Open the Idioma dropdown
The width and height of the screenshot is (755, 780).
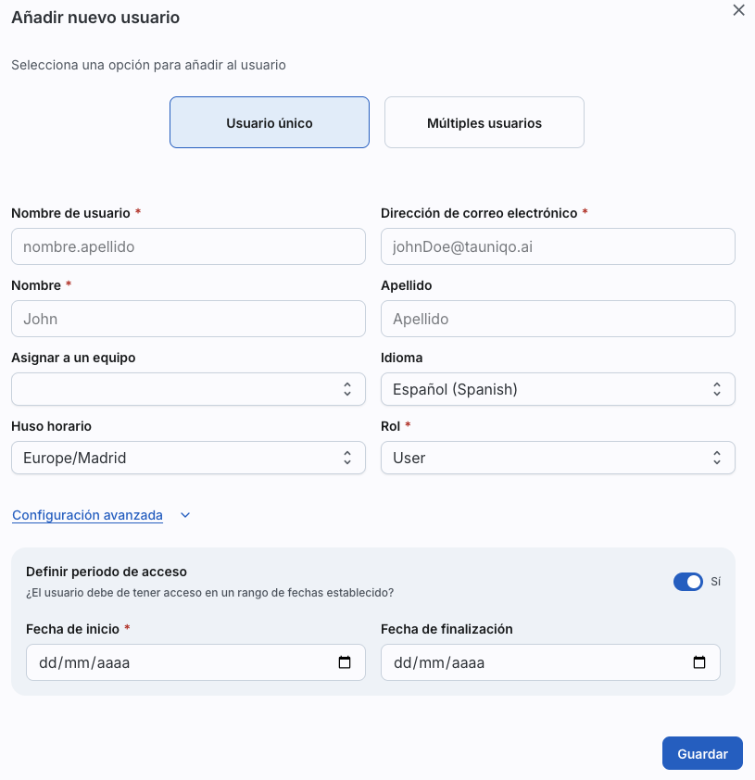[557, 389]
